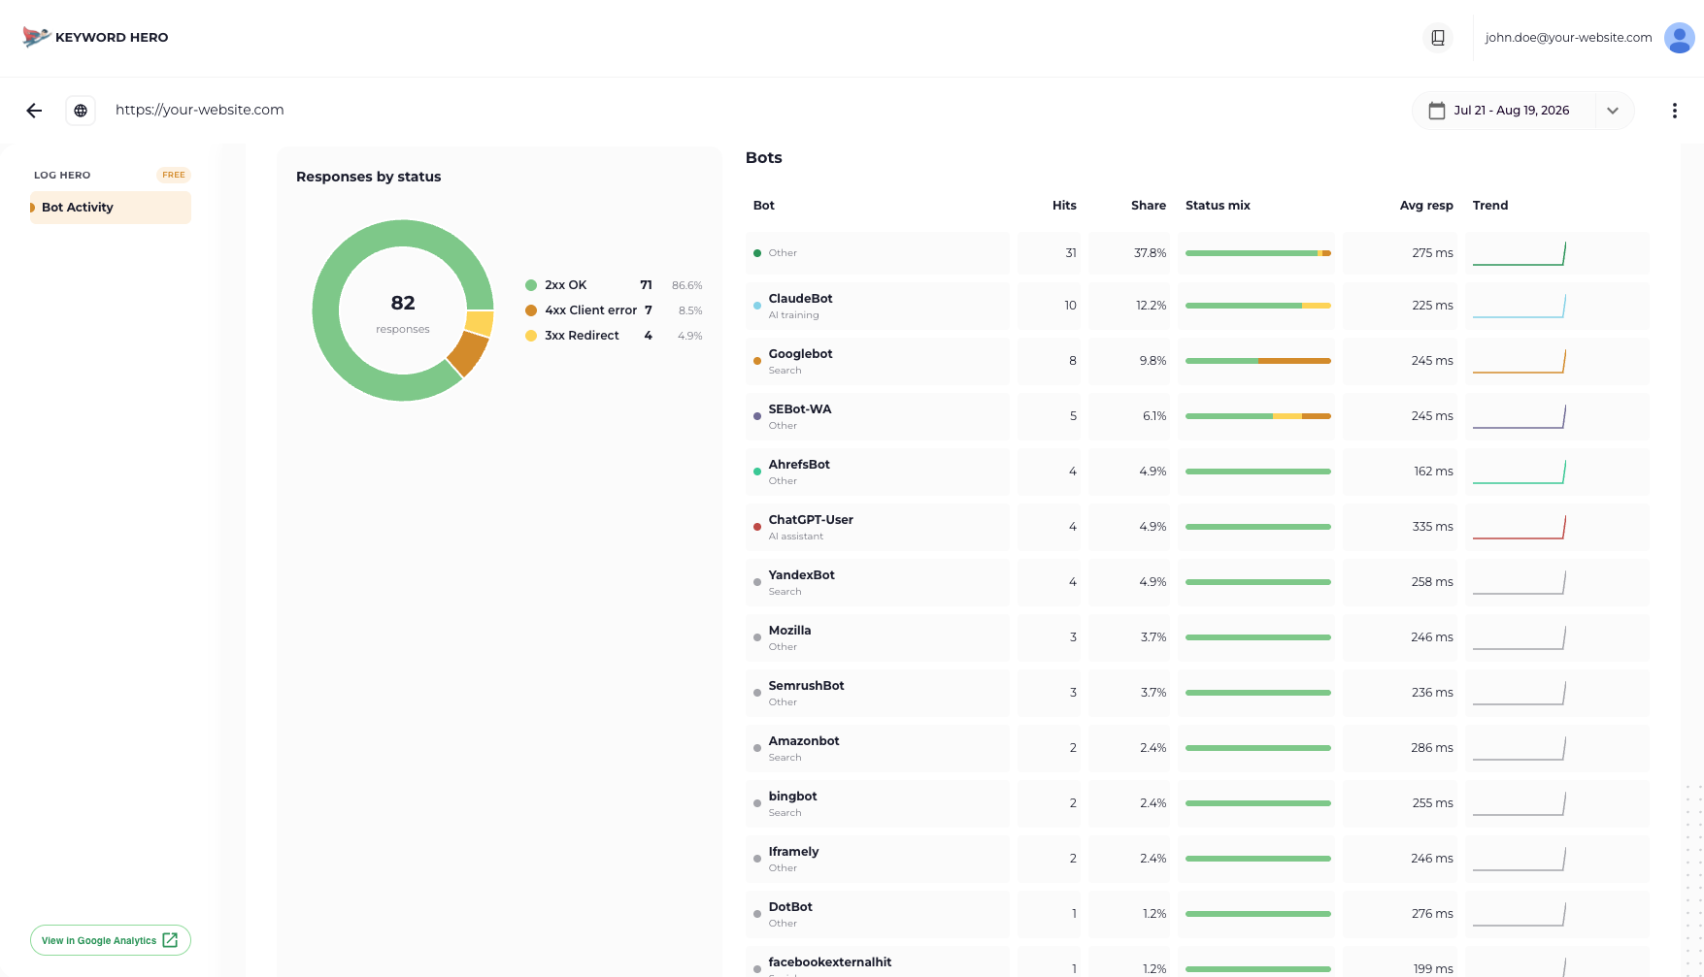
Task: Click the Keyword Hero logo
Action: click(95, 37)
